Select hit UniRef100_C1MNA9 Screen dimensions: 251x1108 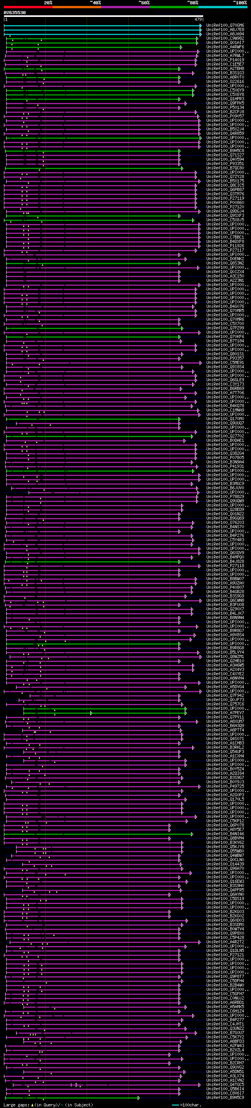click(x=225, y=410)
